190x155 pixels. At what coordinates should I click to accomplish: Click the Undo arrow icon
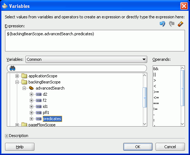(x=162, y=24)
